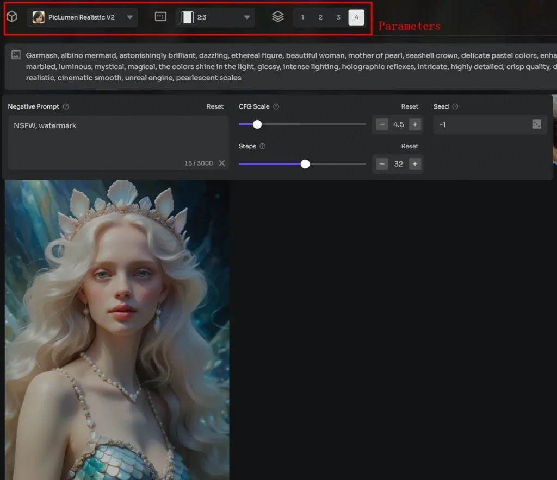Image resolution: width=557 pixels, height=480 pixels.
Task: Reset the CFG Scale value
Action: coord(410,107)
